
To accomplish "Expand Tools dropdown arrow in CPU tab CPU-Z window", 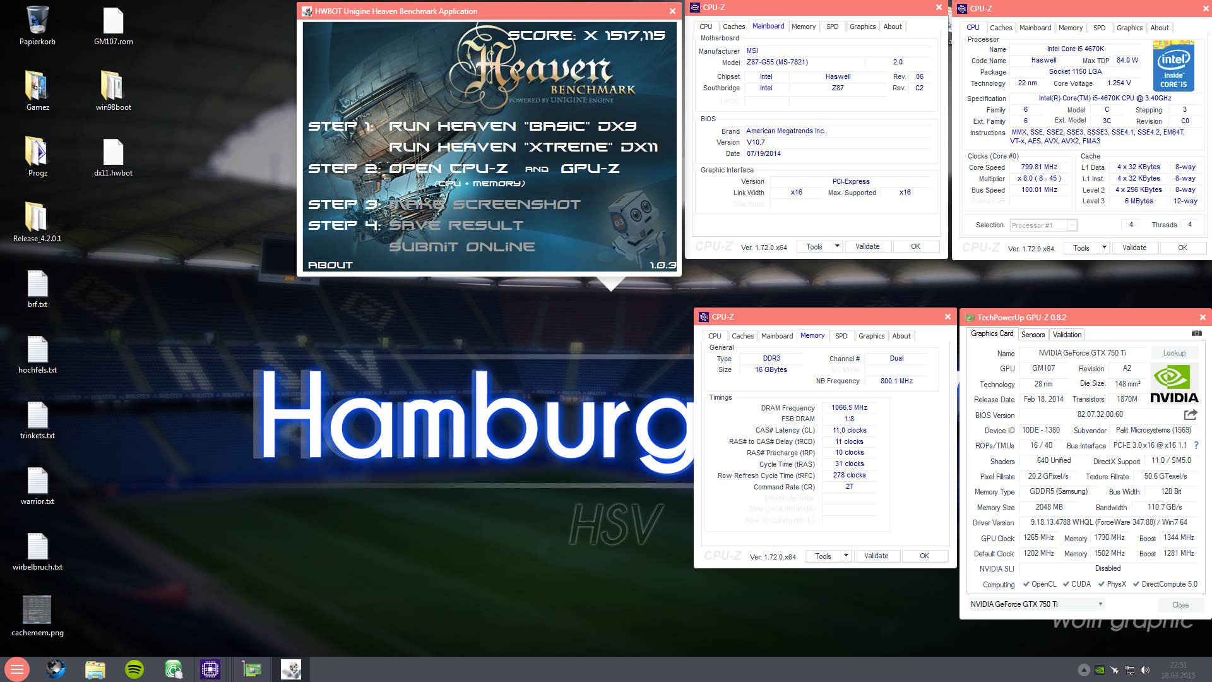I will click(1104, 248).
